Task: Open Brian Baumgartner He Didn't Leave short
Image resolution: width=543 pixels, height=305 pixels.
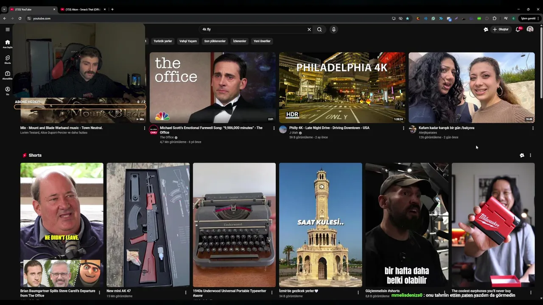Action: [x=62, y=225]
